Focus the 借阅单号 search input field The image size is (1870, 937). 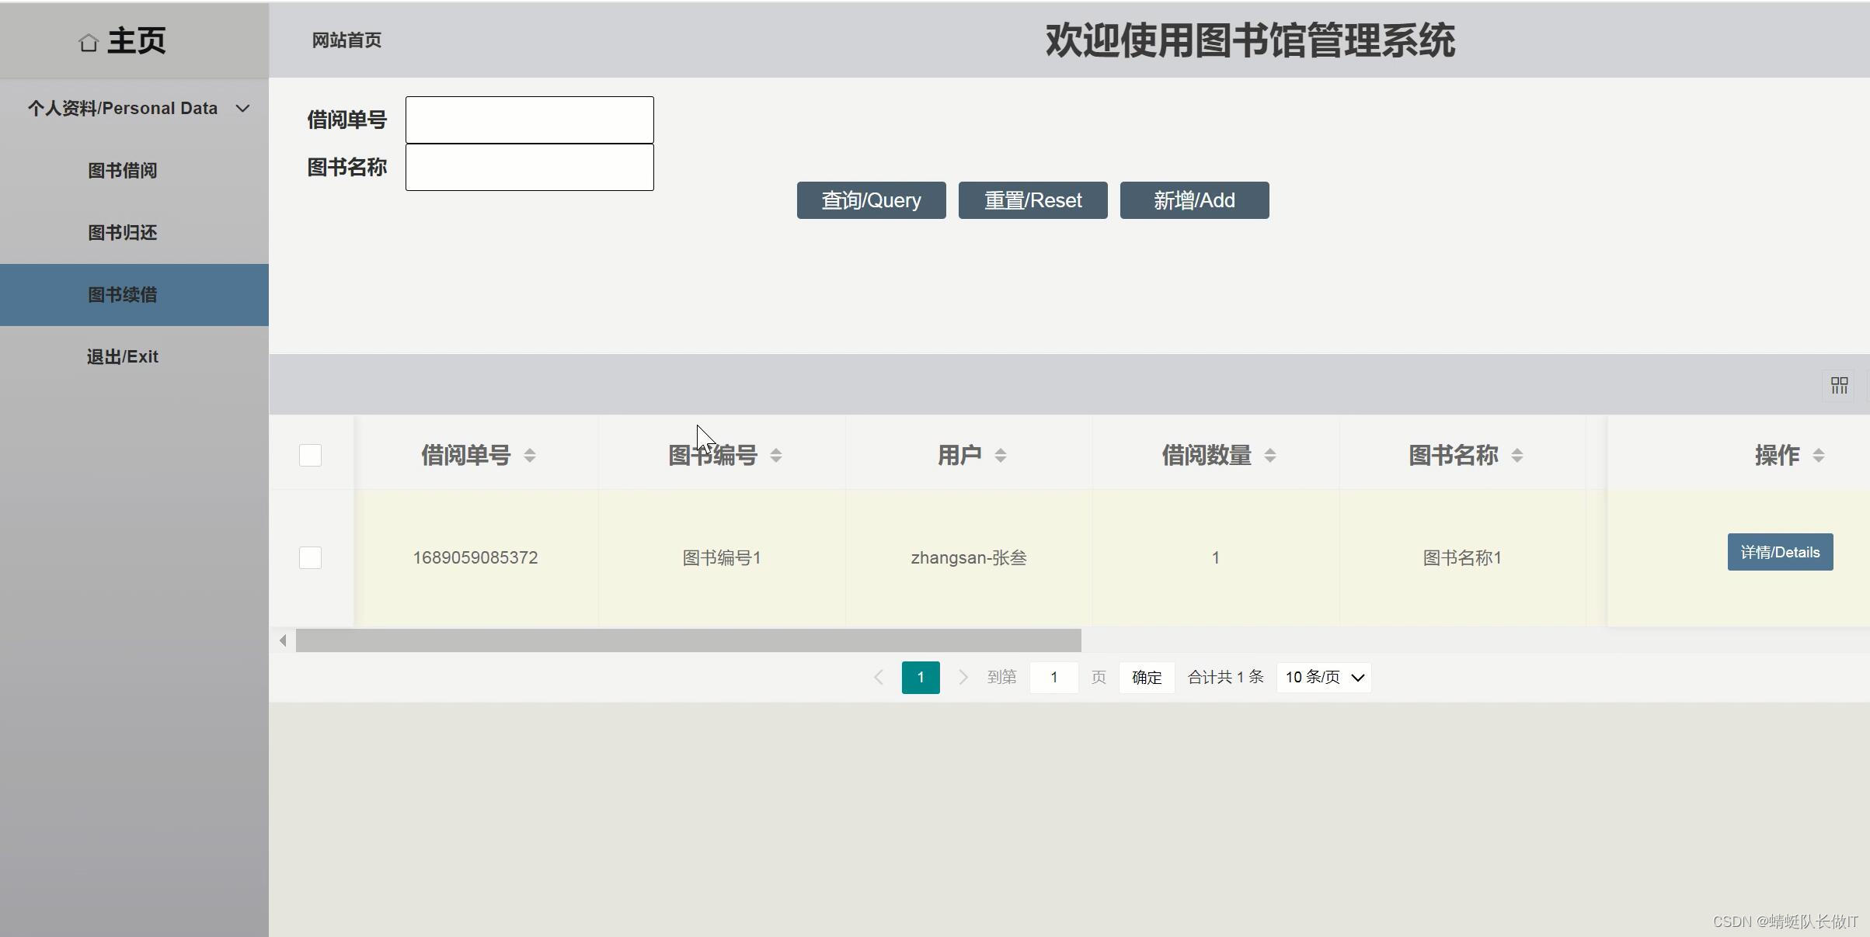coord(529,120)
